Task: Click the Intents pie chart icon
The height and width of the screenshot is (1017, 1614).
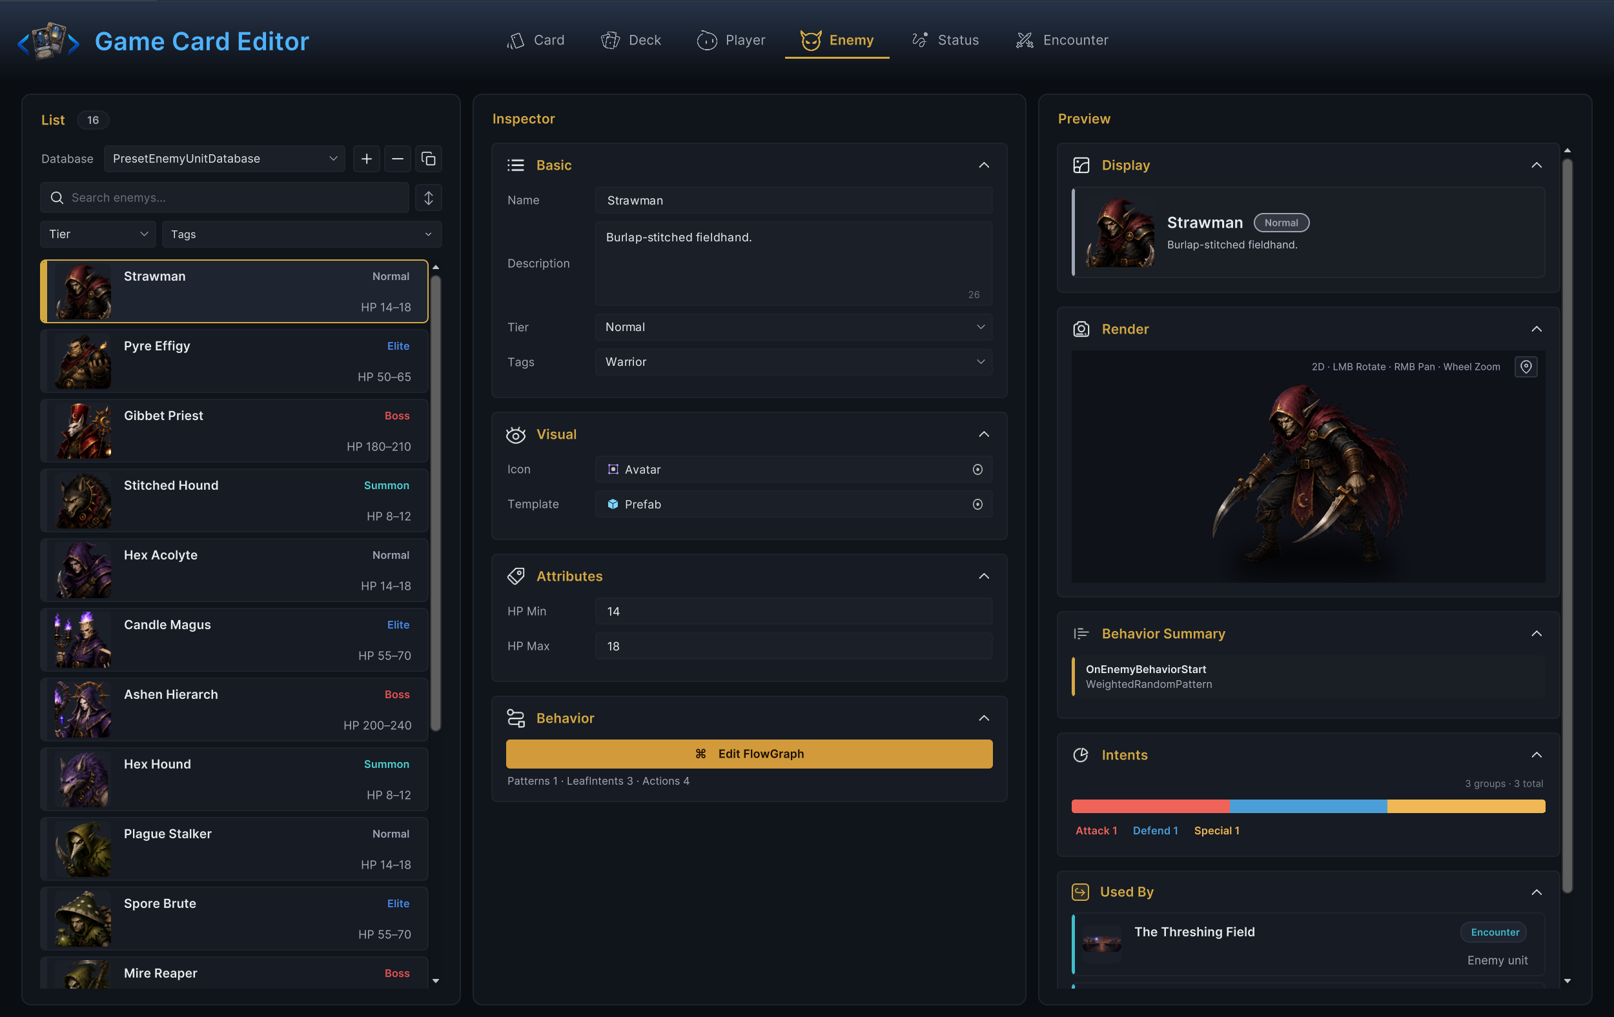Action: 1081,755
